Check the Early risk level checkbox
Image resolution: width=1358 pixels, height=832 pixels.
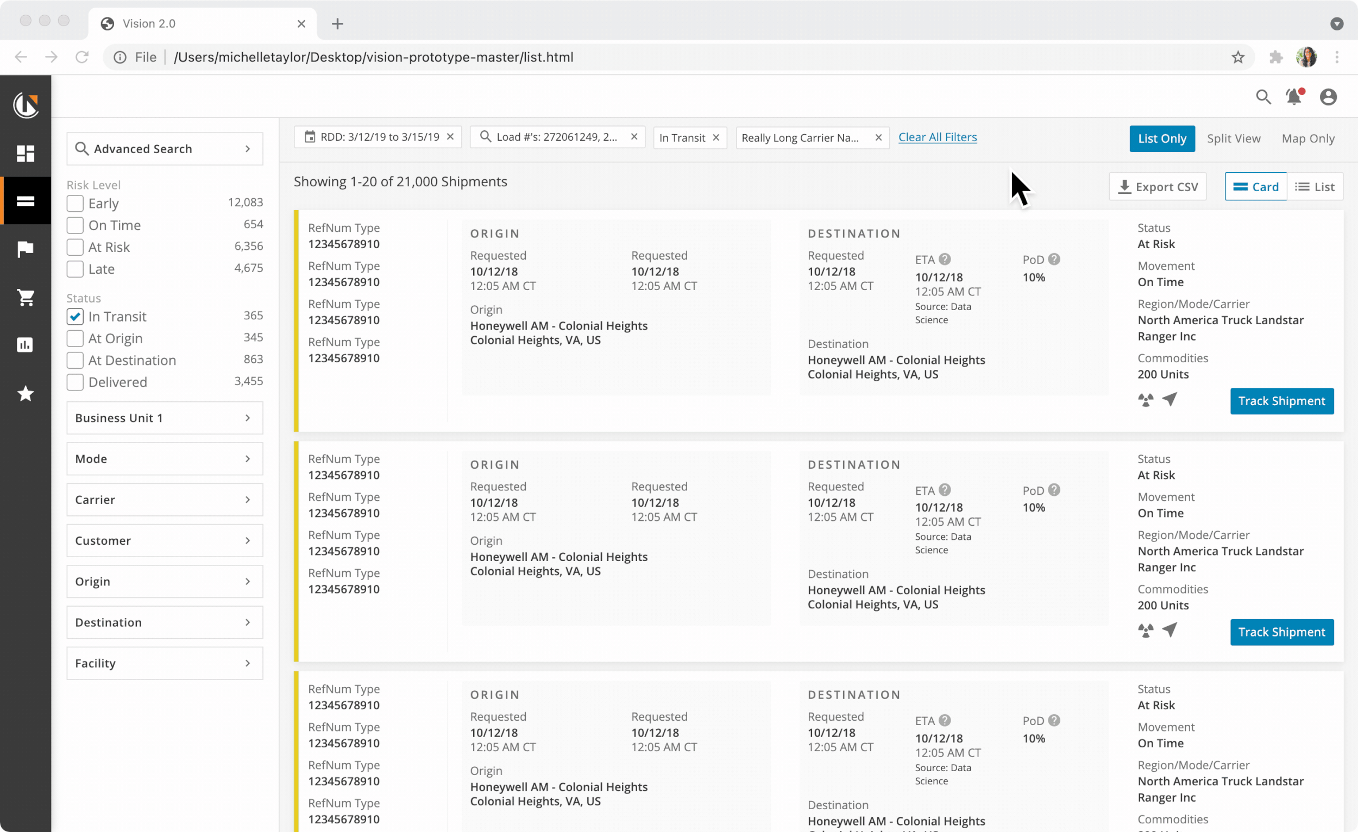[75, 203]
